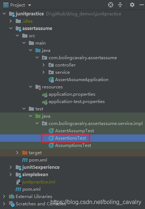
Task: Click the Scratches and Consoles icon
Action: tap(12, 204)
